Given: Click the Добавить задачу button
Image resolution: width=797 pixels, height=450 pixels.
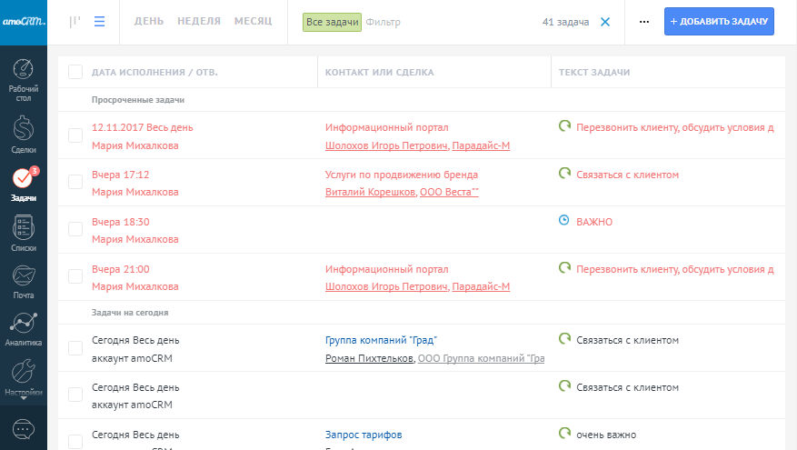Looking at the screenshot, I should (x=719, y=22).
